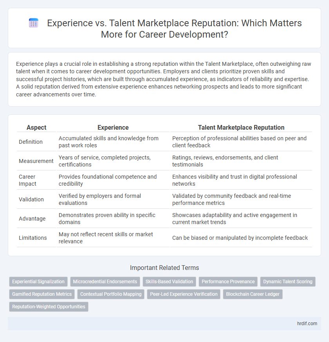Select 'Years of service, completed projects' cell
This screenshot has width=329, height=342.
(113, 161)
